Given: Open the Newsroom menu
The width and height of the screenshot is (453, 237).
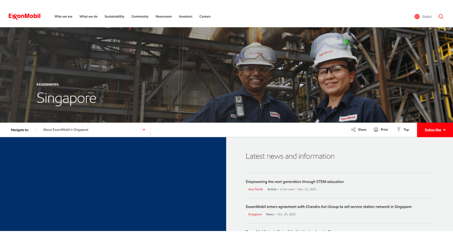Looking at the screenshot, I should (163, 17).
